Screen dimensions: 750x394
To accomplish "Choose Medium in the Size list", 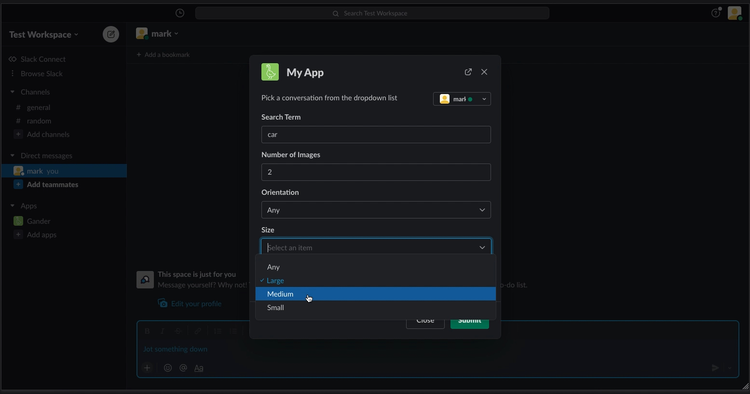I will point(376,294).
